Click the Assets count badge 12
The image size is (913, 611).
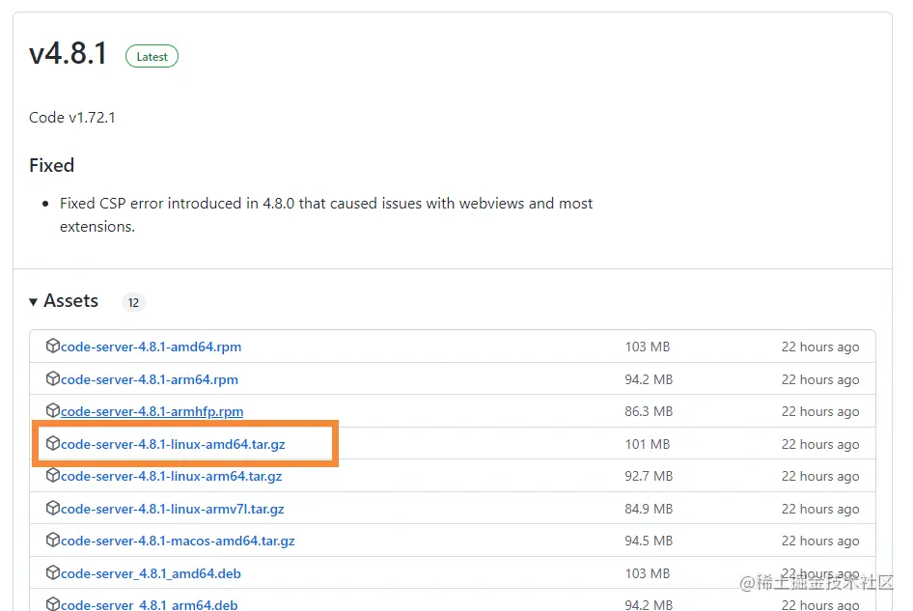click(x=133, y=303)
